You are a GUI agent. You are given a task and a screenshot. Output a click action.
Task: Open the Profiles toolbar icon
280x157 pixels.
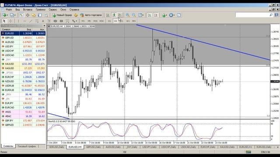click(12, 15)
